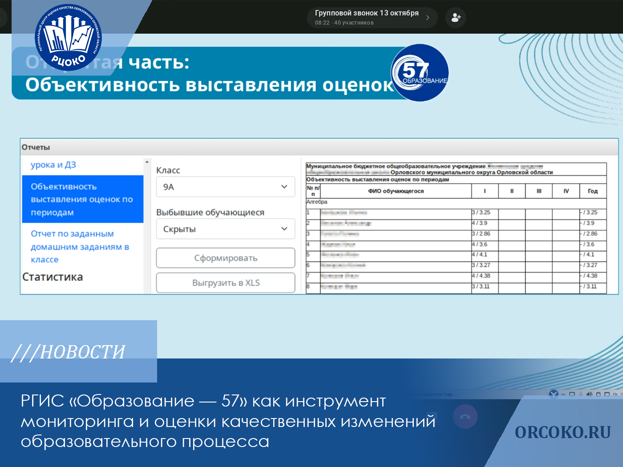Image resolution: width=623 pixels, height=467 pixels.
Task: Expand the Выбывшие обучающиеся dropdown
Action: coord(225,229)
